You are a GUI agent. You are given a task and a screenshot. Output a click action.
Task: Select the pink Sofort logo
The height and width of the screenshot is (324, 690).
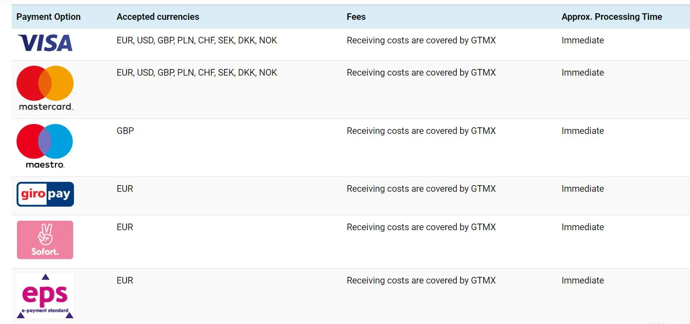pyautogui.click(x=45, y=240)
